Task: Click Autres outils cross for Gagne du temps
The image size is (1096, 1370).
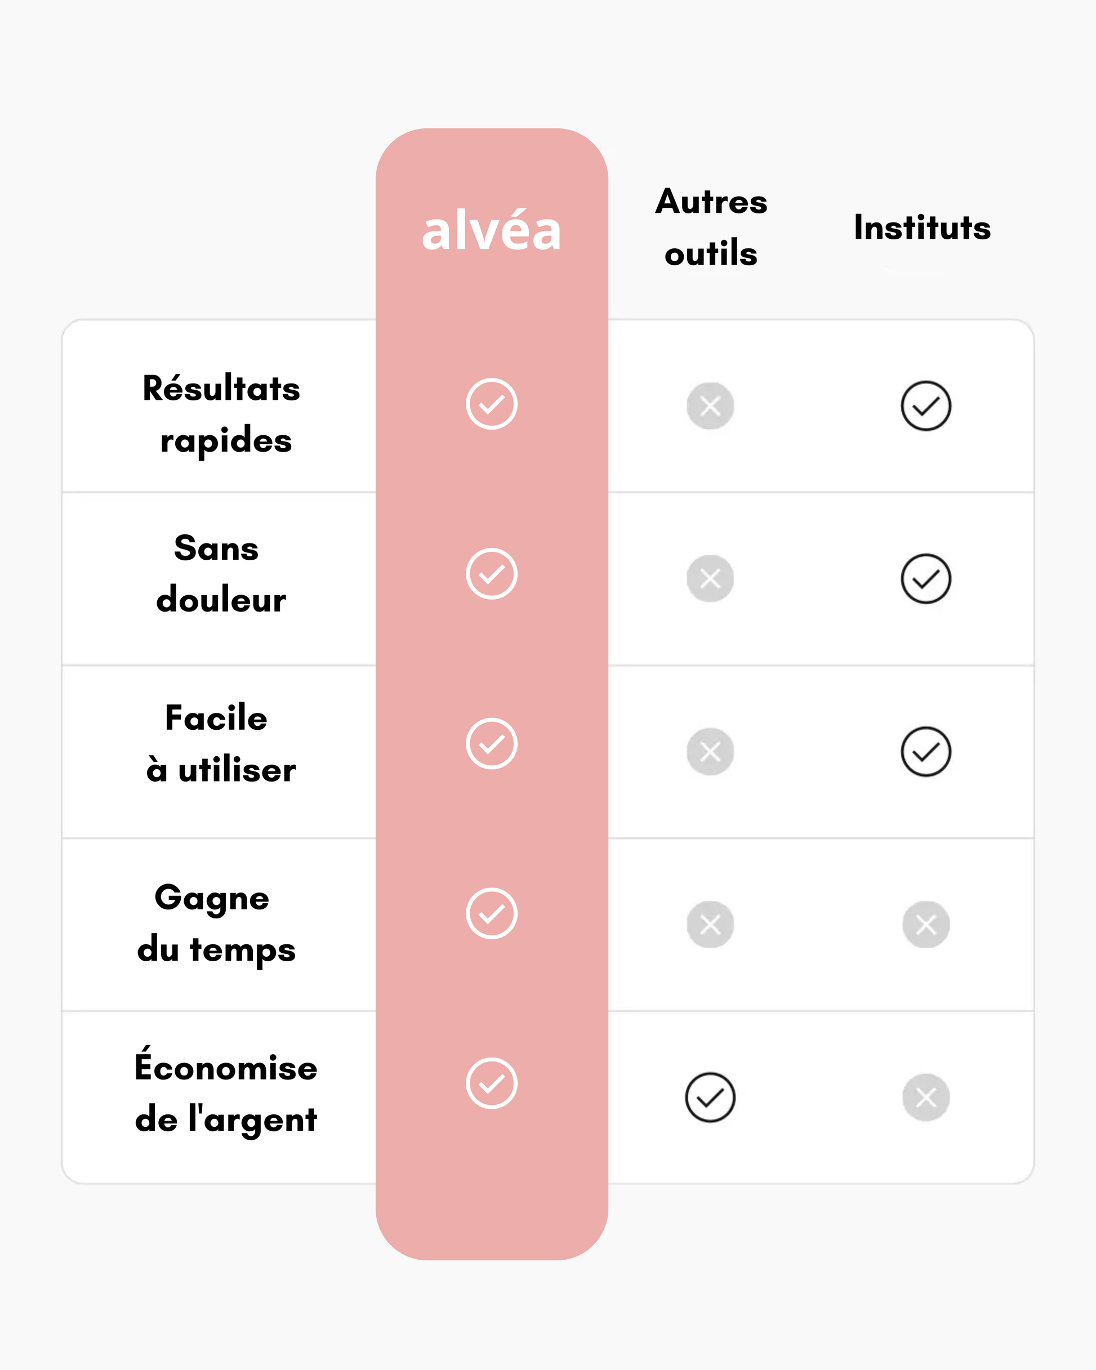Action: (x=710, y=925)
